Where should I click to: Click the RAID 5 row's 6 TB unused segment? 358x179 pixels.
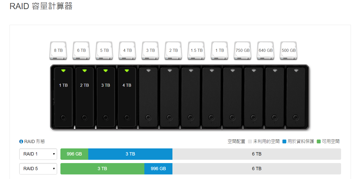[x=257, y=169]
